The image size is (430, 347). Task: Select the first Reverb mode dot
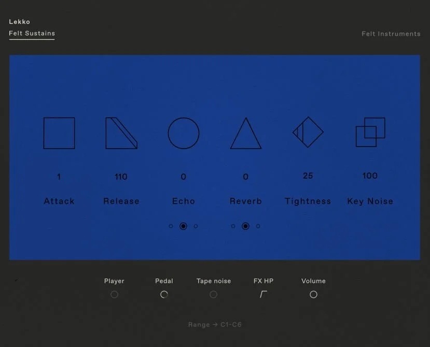coord(233,226)
